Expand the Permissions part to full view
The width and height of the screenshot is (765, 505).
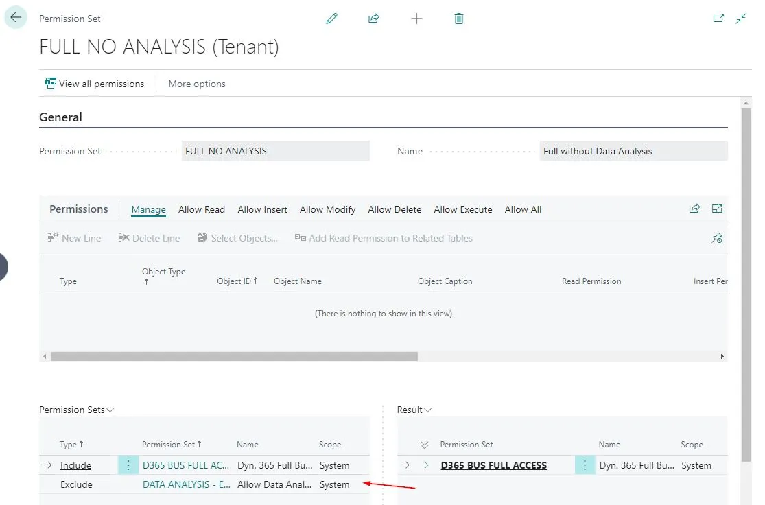[x=717, y=209]
